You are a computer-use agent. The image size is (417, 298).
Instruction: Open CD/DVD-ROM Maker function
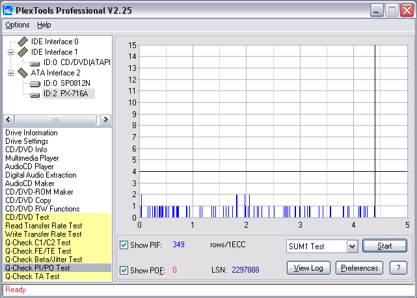coord(39,192)
